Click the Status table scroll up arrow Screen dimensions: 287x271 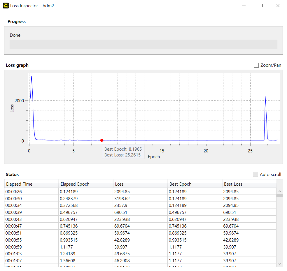coord(279,191)
